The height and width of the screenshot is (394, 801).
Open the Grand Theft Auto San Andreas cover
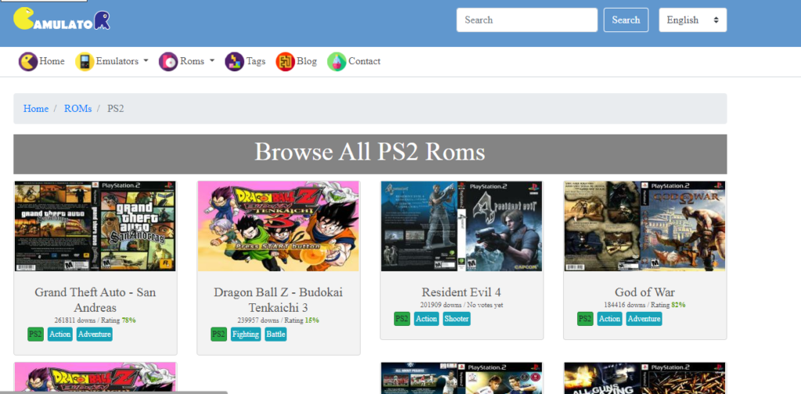pyautogui.click(x=95, y=226)
